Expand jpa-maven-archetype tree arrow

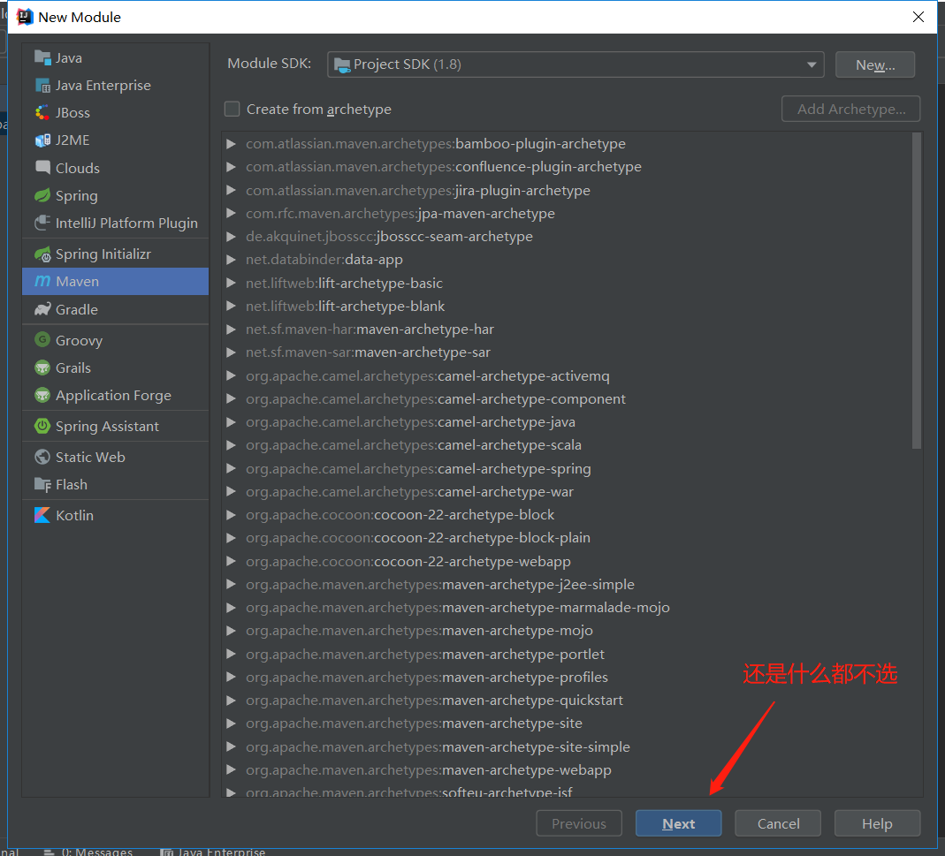tap(231, 213)
